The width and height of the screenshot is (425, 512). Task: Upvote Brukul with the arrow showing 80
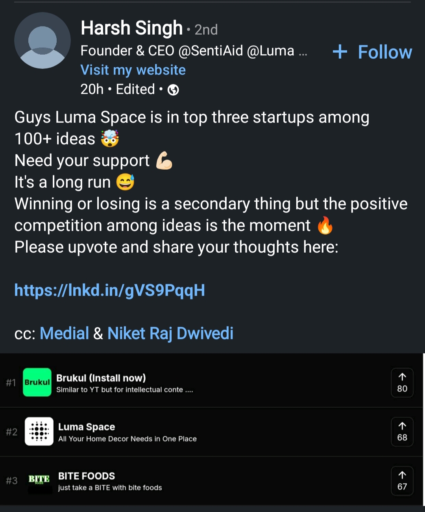point(402,383)
